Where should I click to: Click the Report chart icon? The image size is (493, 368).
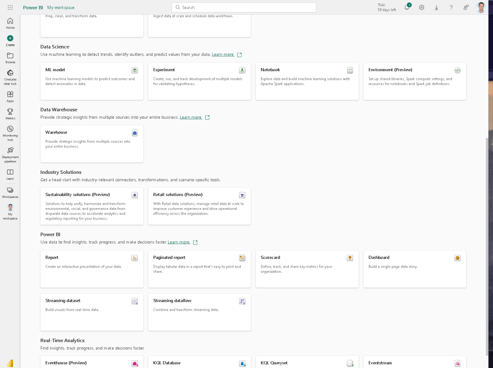135,258
